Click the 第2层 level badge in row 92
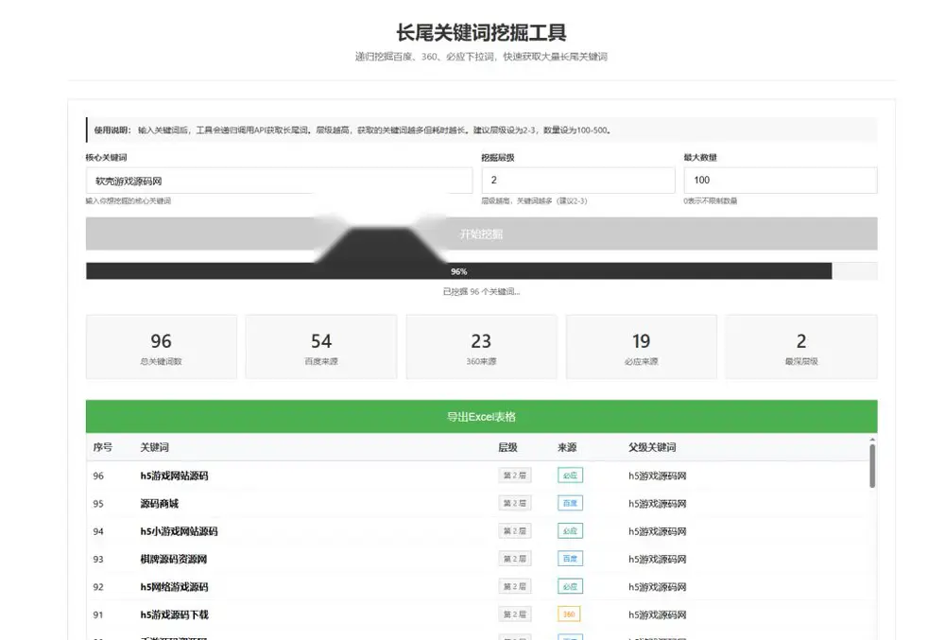 515,586
